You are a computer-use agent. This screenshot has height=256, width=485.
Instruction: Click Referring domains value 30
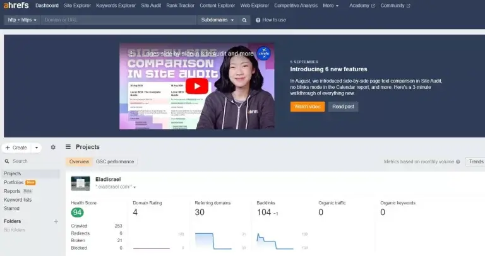200,212
